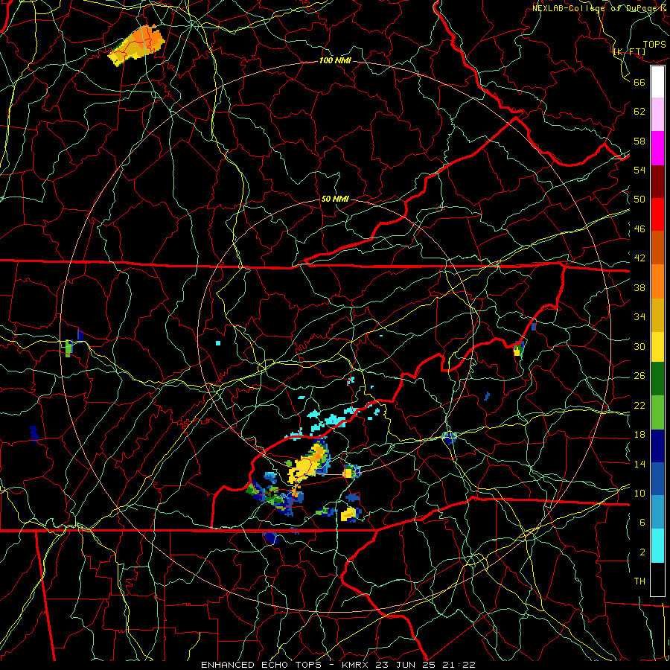Click the K FT units label

point(630,51)
